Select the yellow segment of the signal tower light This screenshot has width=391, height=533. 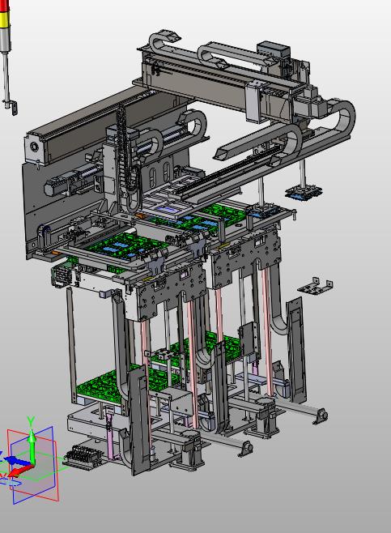(x=5, y=19)
